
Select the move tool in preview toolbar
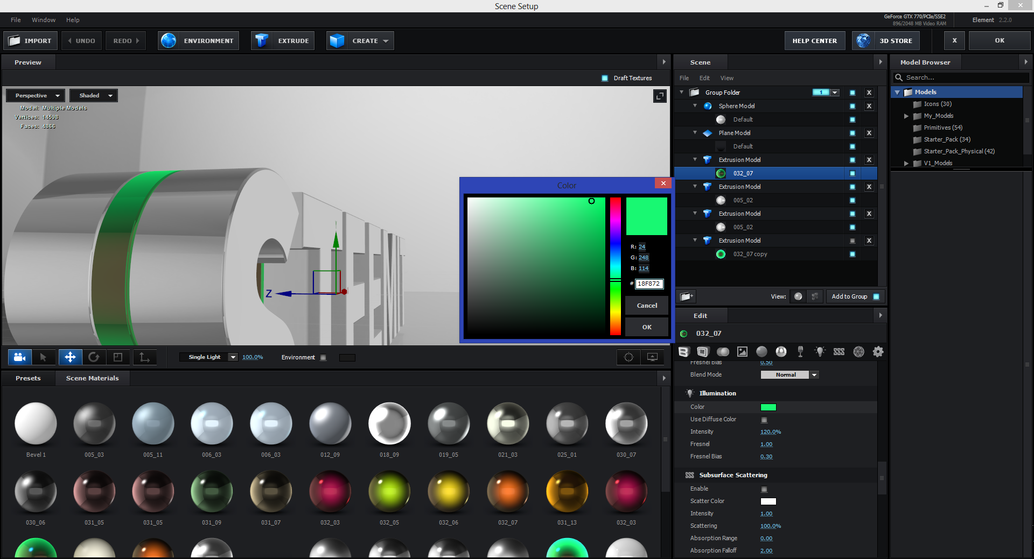(x=70, y=357)
